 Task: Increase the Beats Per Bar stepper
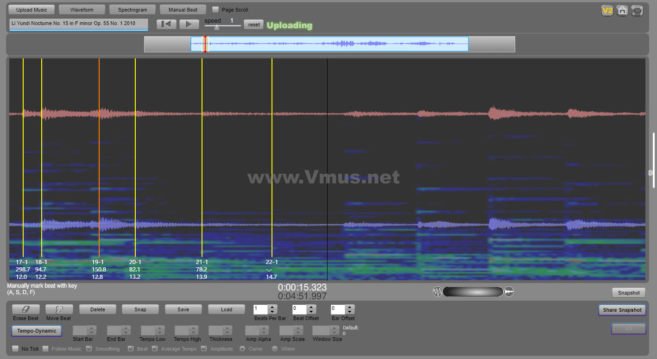[273, 307]
